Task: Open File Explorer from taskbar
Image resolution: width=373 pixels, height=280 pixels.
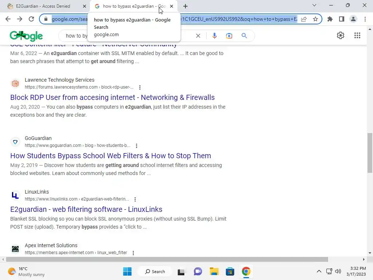Action: pyautogui.click(x=214, y=271)
